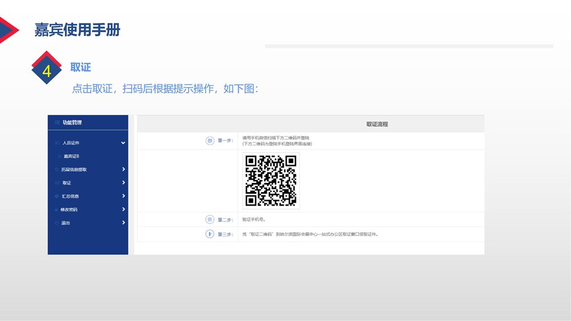
Task: Click the power icon beside 退出
Action: tap(57, 223)
